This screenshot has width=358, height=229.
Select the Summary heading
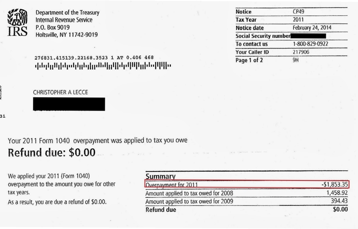160,177
